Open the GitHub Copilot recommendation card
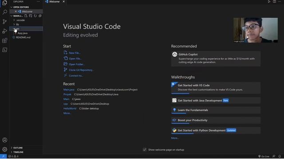Image resolution: width=284 pixels, height=159 pixels. tap(216, 58)
